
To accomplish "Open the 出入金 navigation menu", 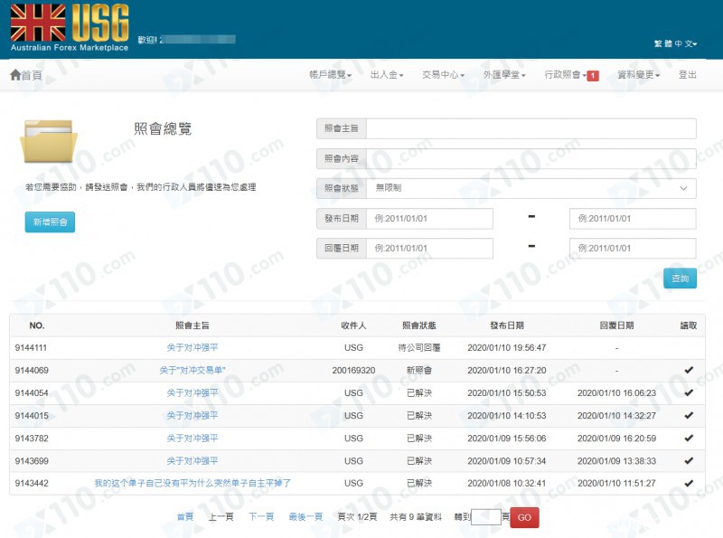I will pyautogui.click(x=387, y=75).
